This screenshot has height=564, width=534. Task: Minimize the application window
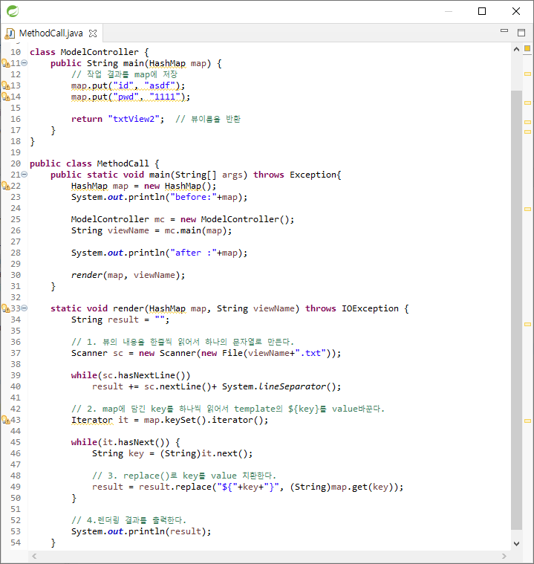pos(449,11)
